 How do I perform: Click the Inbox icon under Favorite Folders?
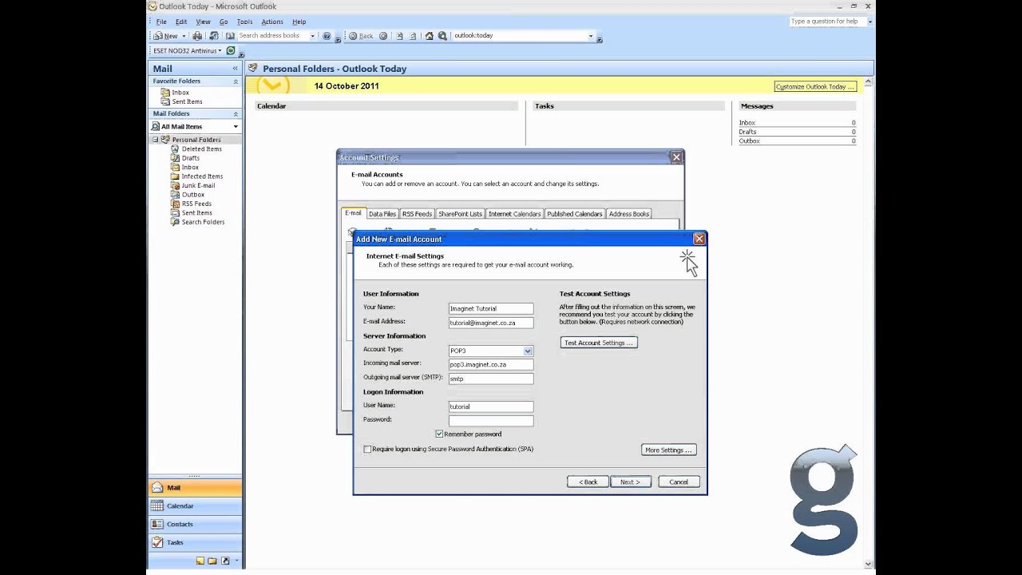pyautogui.click(x=165, y=93)
